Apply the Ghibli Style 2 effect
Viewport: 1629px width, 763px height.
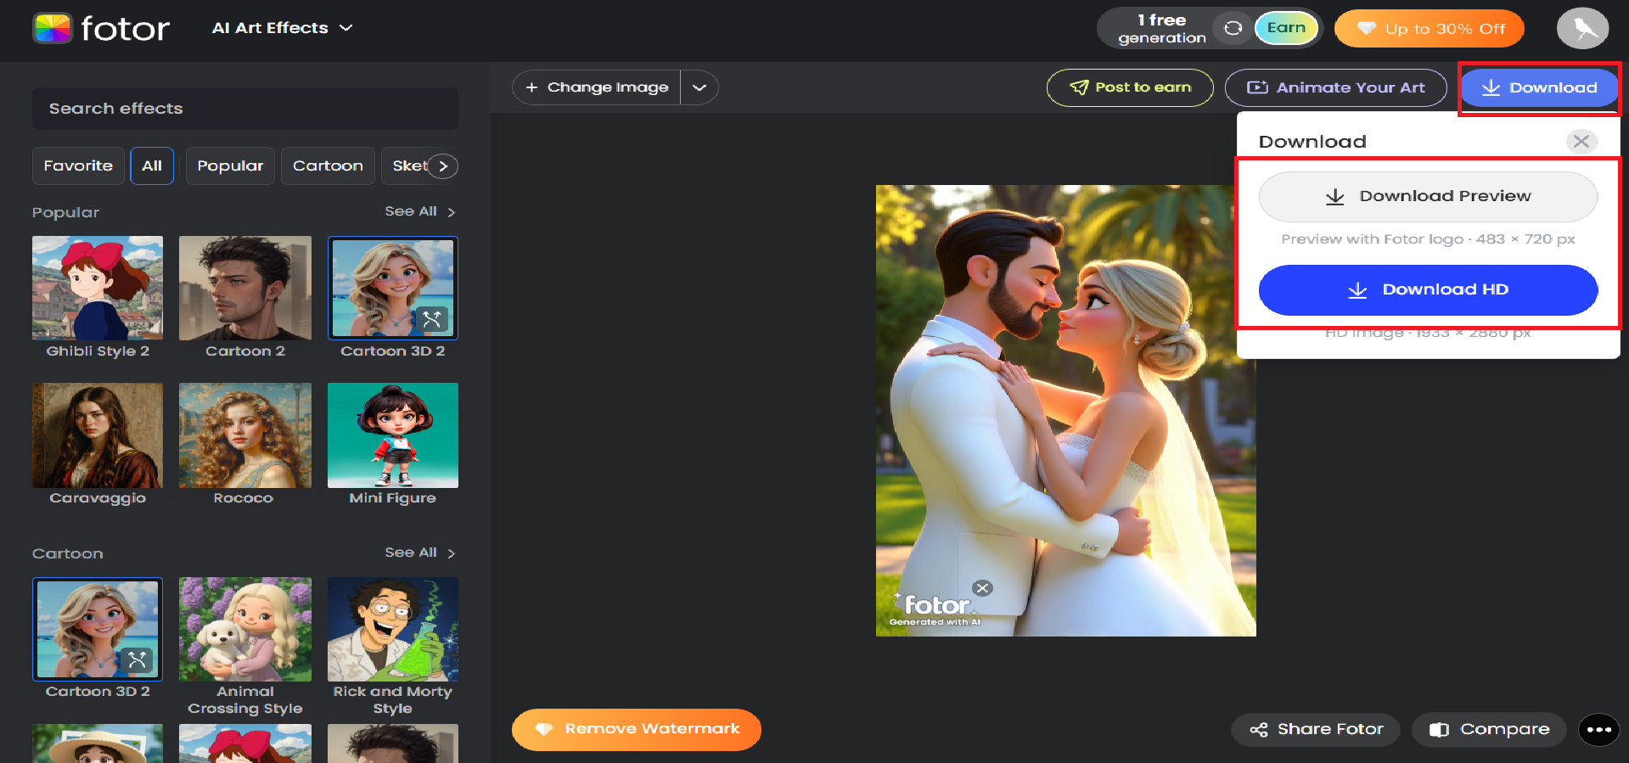tap(98, 297)
